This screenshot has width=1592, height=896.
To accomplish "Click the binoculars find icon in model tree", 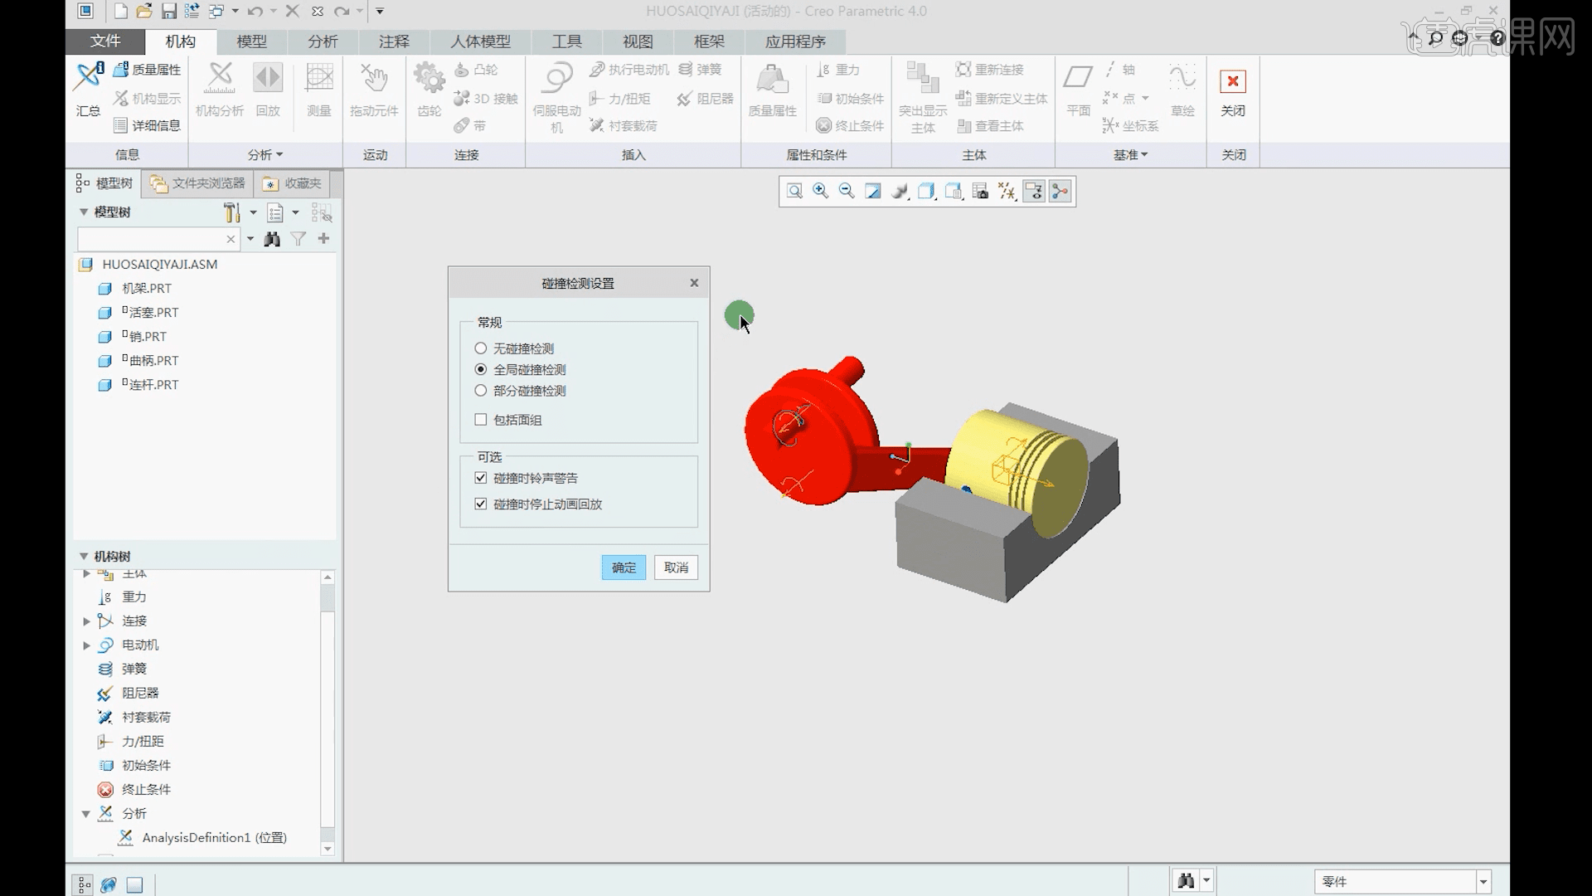I will [x=272, y=240].
